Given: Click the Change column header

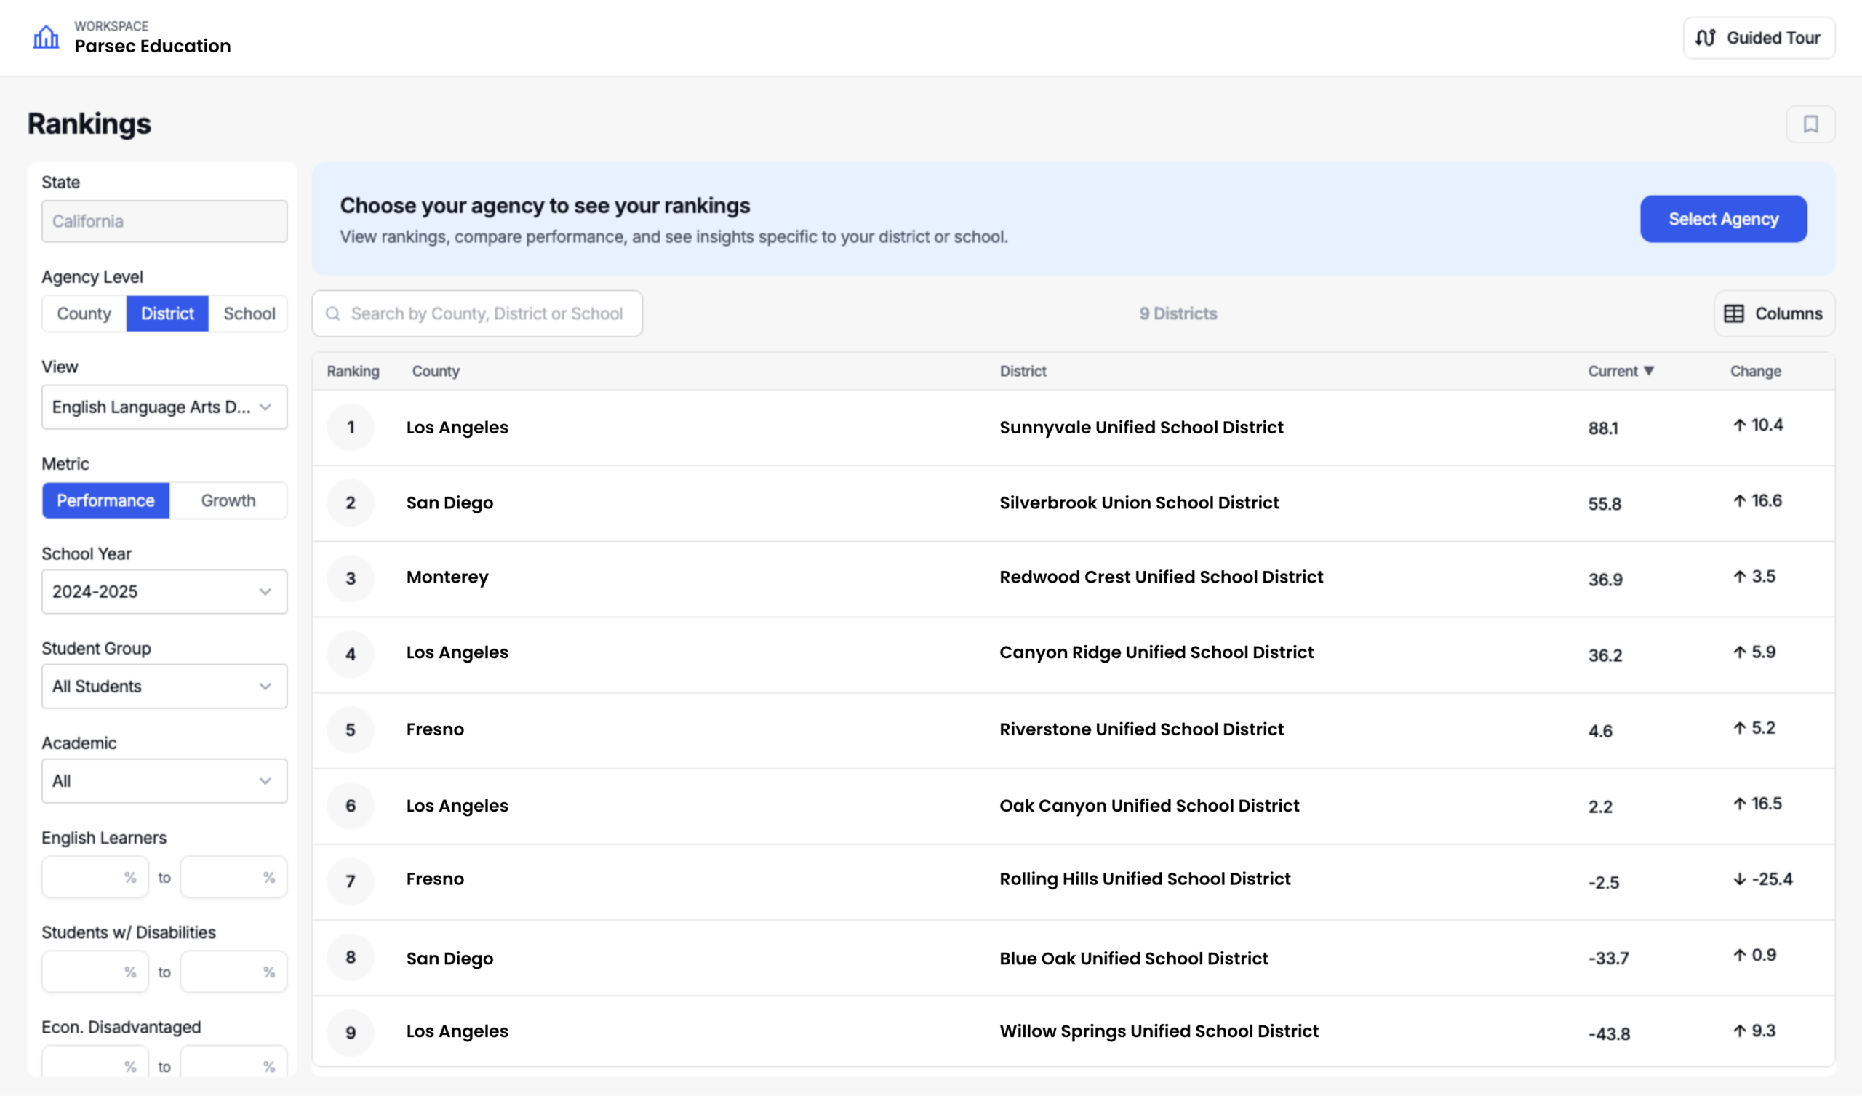Looking at the screenshot, I should (1756, 371).
